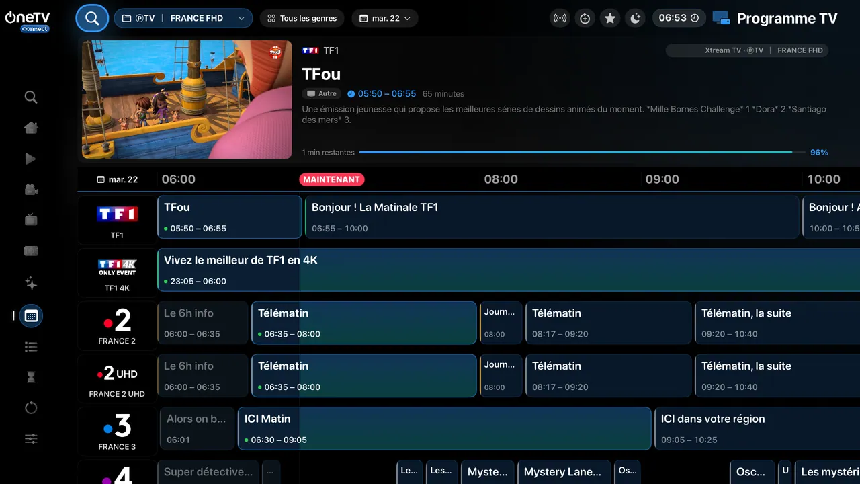
Task: Click the MAINTENANT time marker
Action: tap(331, 179)
